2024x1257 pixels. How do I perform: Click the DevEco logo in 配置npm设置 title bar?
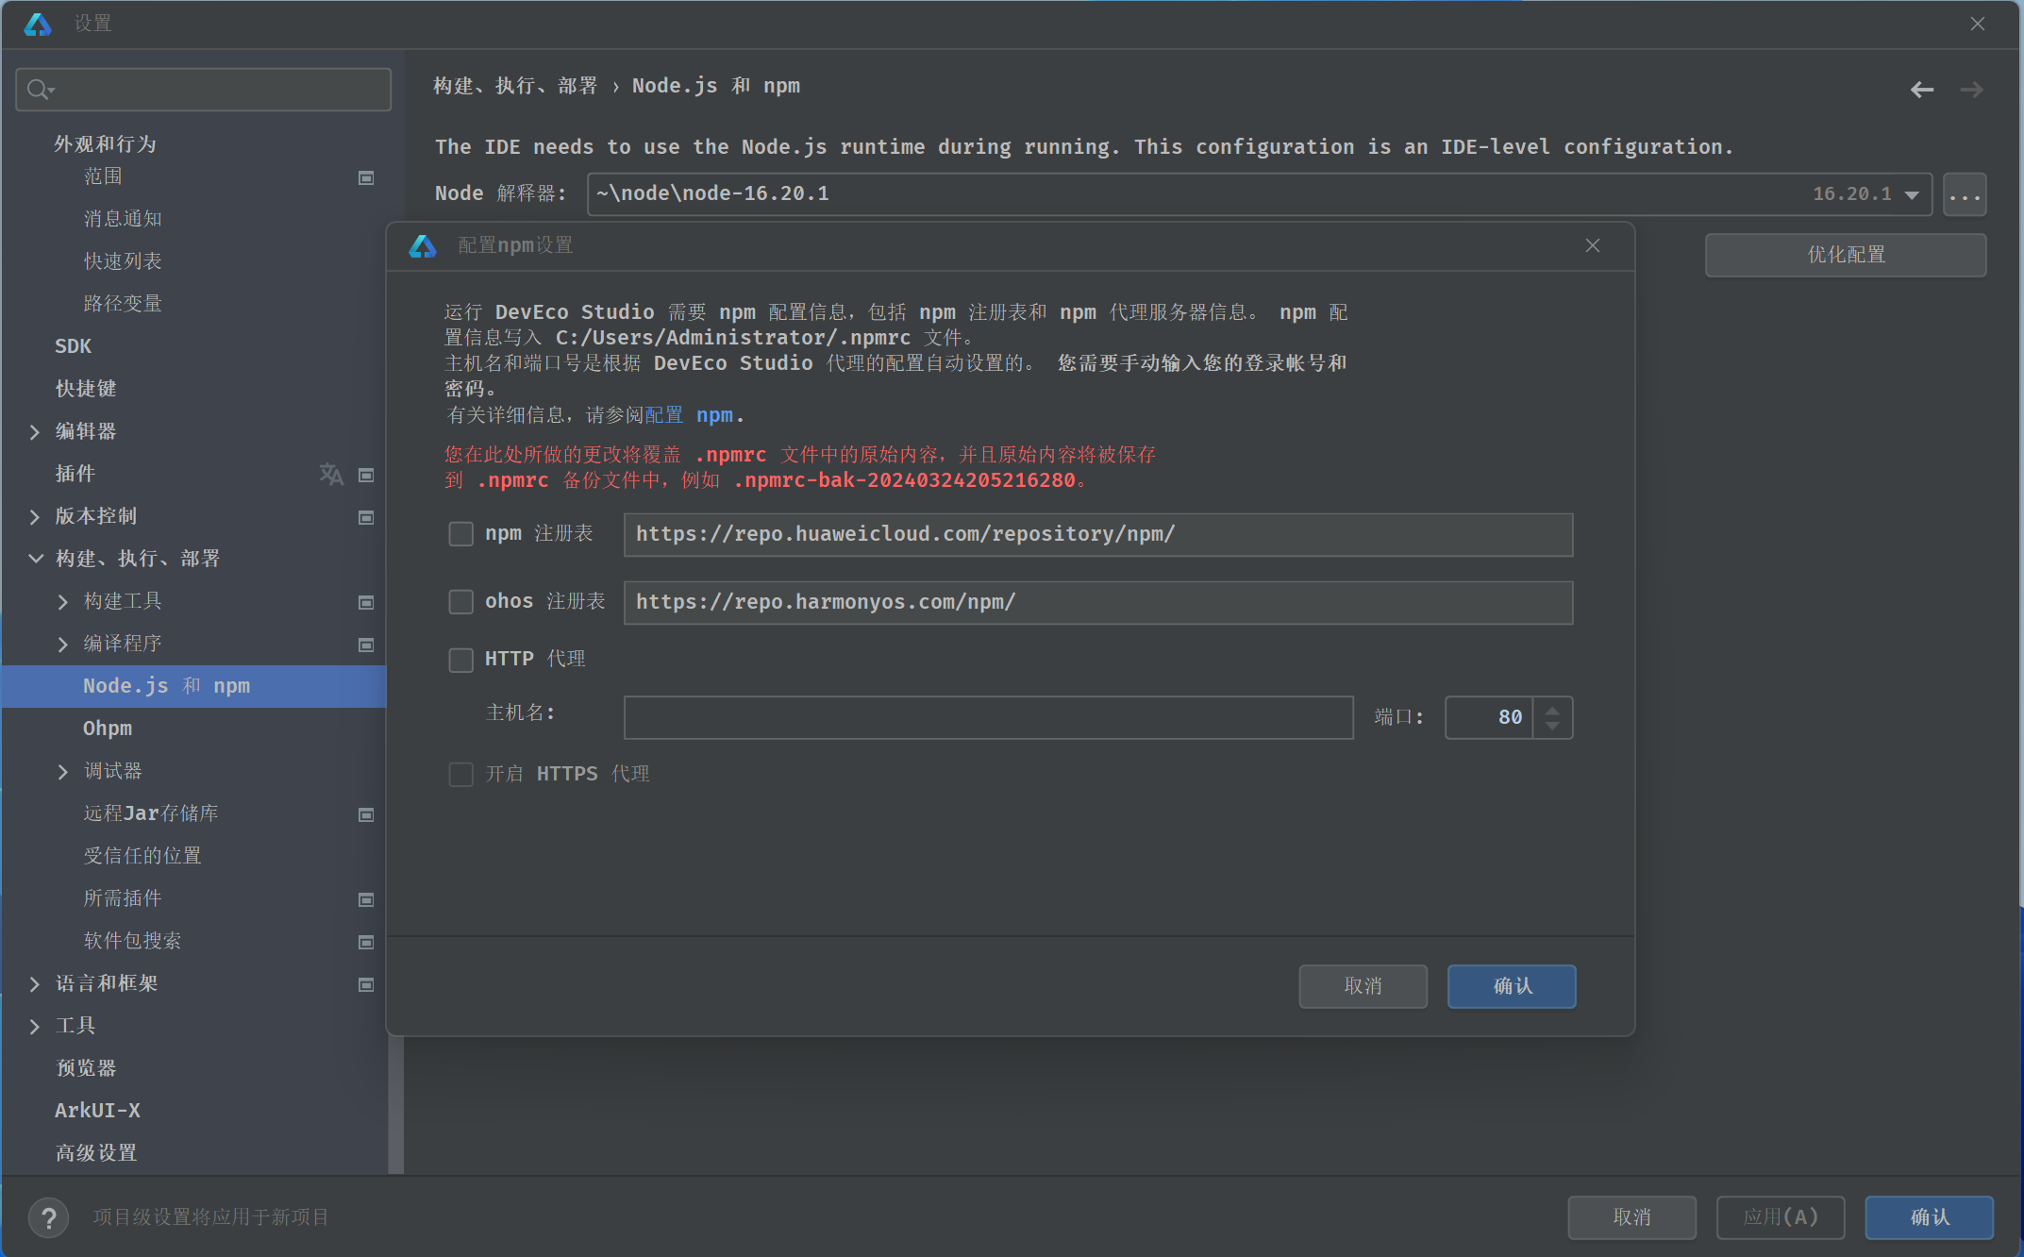(x=423, y=246)
